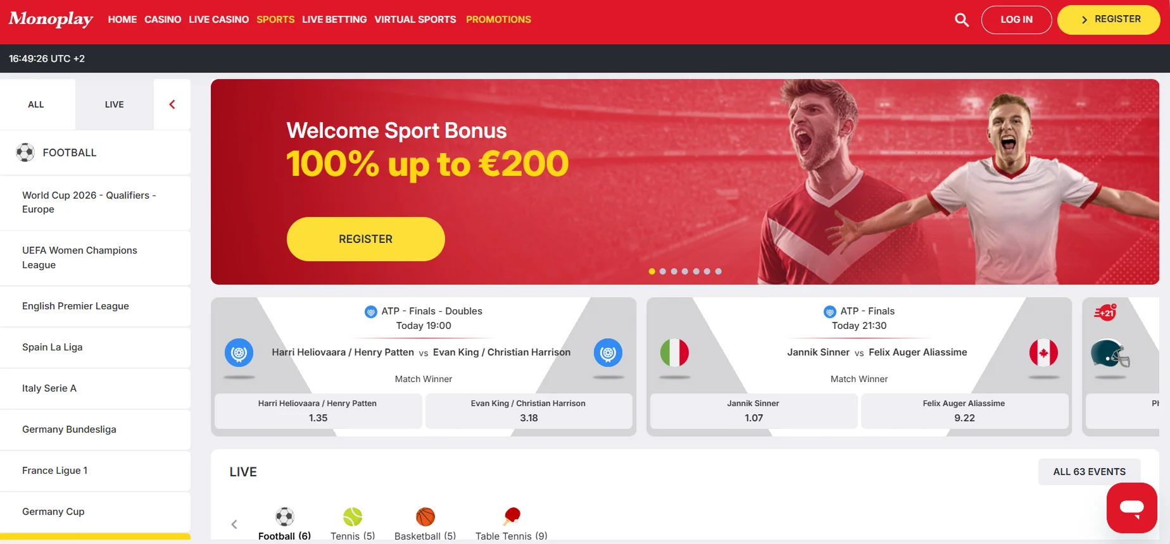The image size is (1170, 544).
Task: Select the first banner carousel dot
Action: [x=652, y=271]
